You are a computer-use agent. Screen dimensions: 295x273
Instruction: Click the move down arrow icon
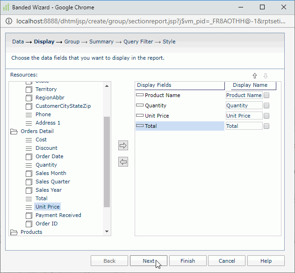(266, 76)
